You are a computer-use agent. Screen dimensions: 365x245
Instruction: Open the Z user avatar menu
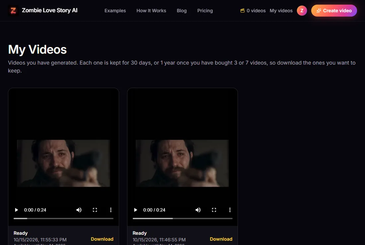pos(302,11)
